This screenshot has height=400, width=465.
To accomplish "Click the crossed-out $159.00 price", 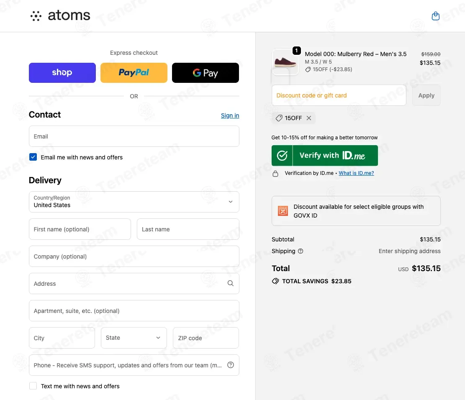I will 431,54.
